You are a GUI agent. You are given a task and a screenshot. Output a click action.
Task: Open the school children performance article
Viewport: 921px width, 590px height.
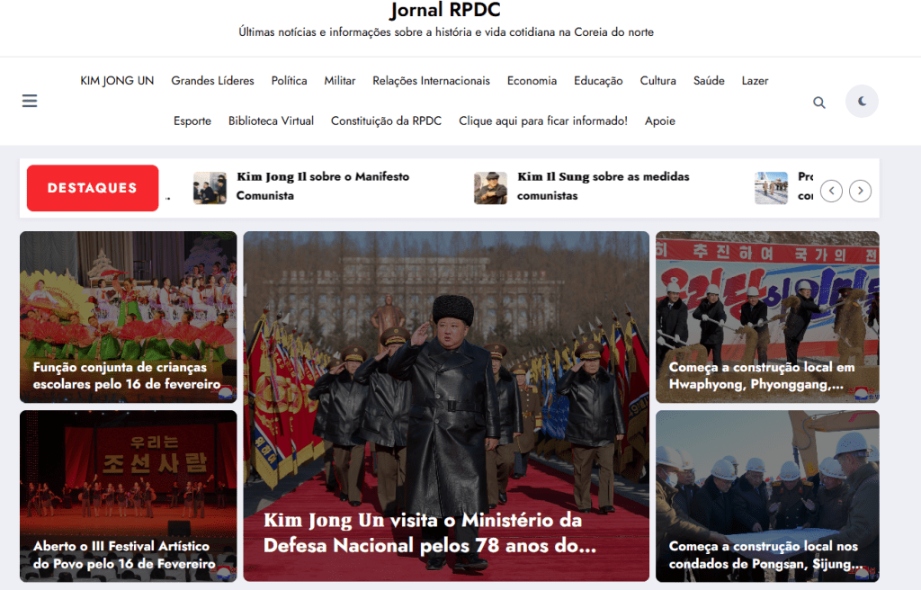pos(127,376)
